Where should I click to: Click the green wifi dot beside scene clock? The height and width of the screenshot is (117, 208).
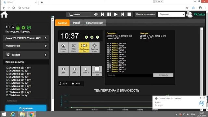click(x=97, y=37)
